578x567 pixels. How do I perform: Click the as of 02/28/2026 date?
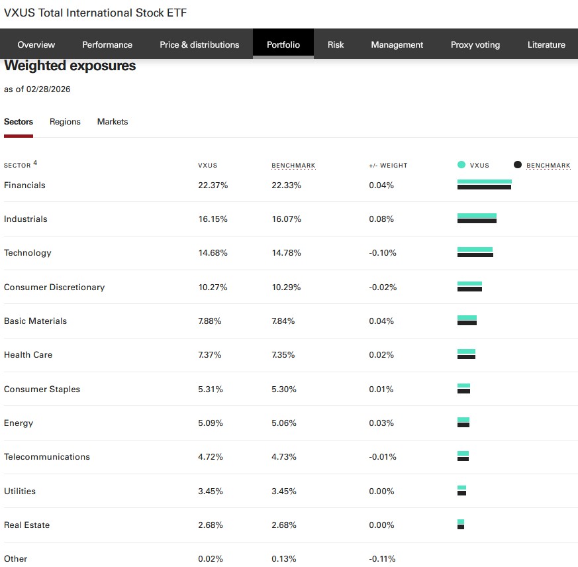tap(37, 89)
